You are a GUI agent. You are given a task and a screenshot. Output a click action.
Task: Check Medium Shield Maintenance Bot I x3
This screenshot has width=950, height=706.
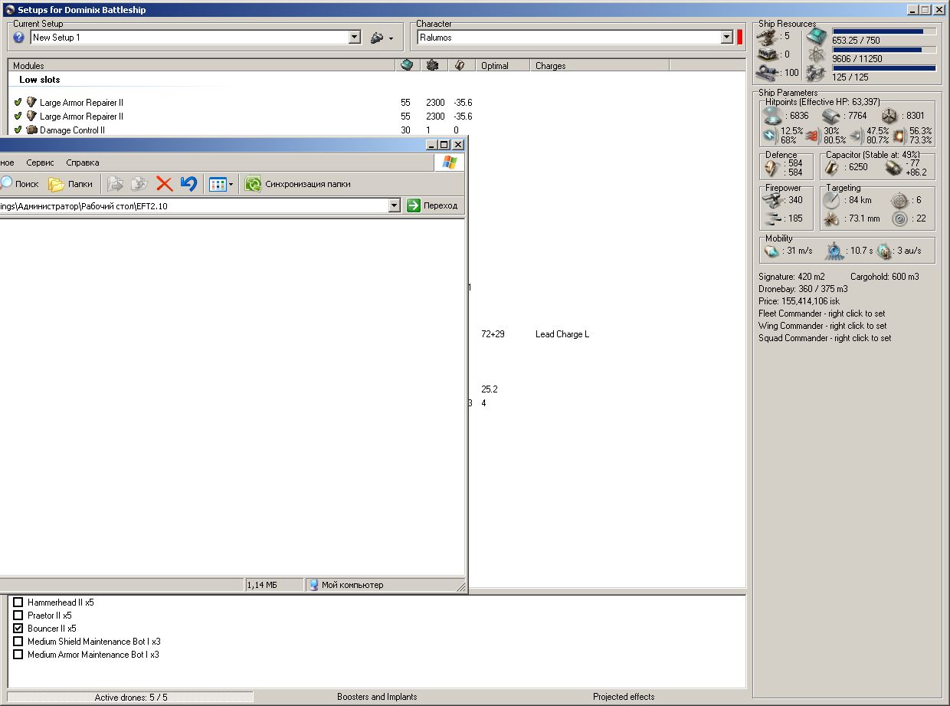click(18, 642)
